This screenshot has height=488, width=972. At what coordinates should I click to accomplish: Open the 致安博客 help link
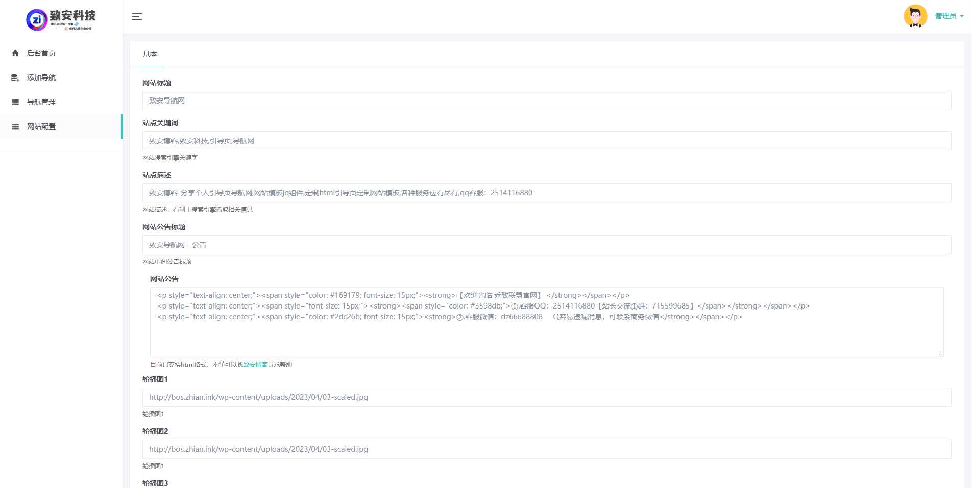pyautogui.click(x=255, y=365)
